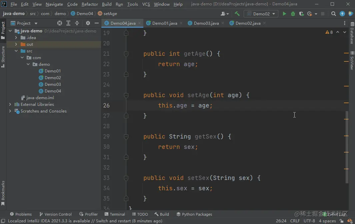Hide the Project tool window
The height and width of the screenshot is (224, 355).
click(x=97, y=23)
